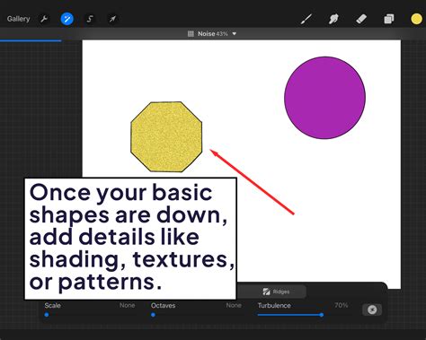
Task: Expand the Noise 43% dropdown arrow
Action: click(235, 34)
